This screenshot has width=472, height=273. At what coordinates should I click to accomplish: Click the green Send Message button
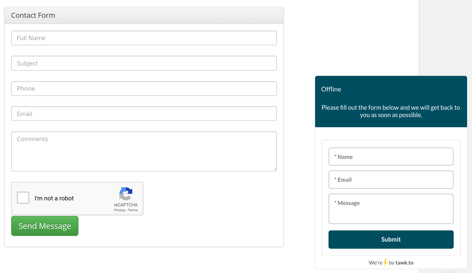tap(45, 226)
